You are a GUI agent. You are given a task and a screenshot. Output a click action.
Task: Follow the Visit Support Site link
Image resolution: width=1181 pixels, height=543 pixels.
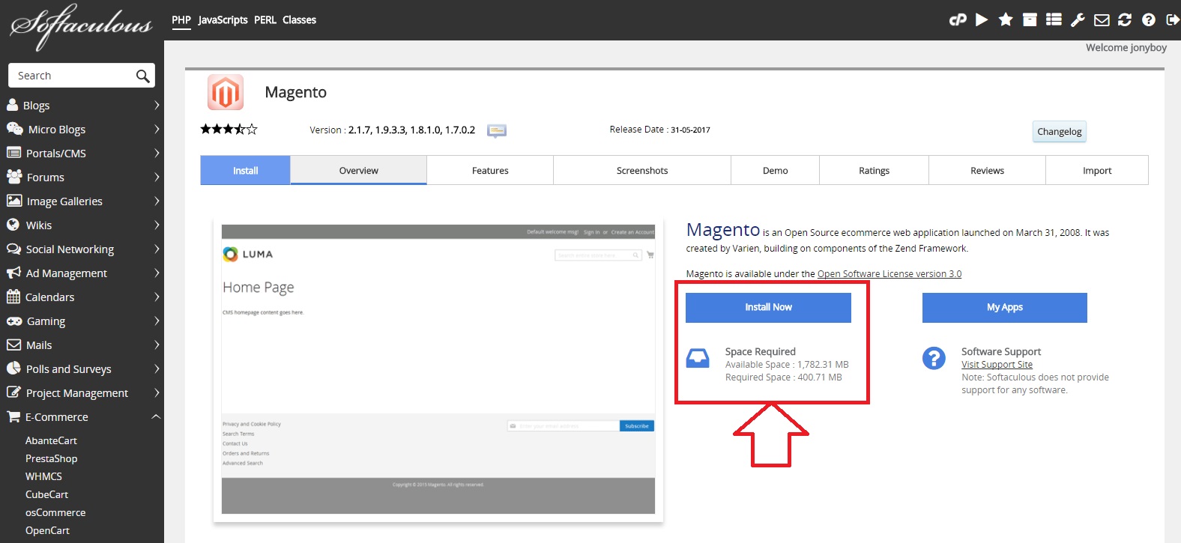pyautogui.click(x=997, y=365)
